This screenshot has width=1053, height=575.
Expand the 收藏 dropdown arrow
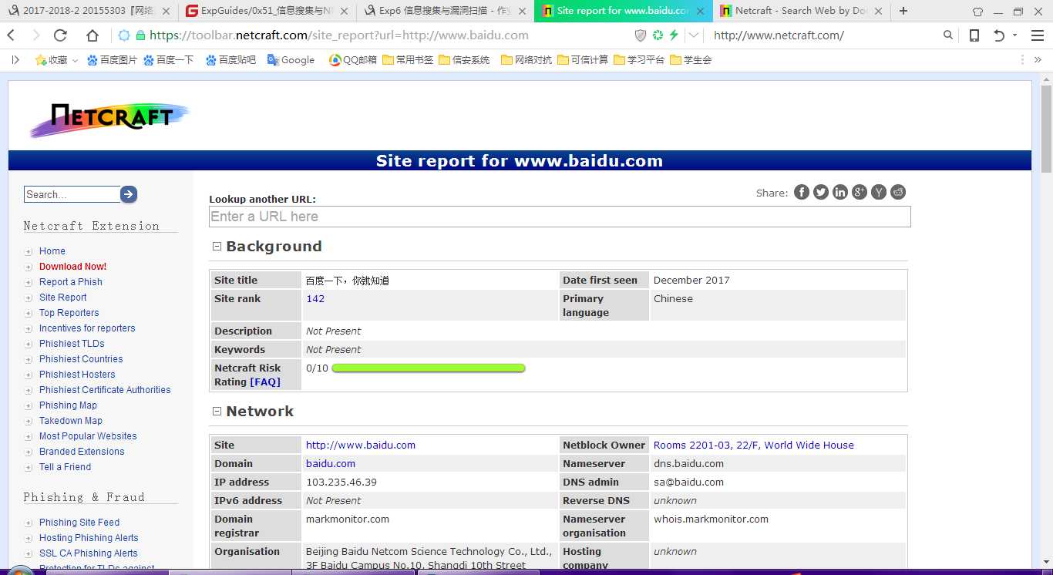pos(75,61)
